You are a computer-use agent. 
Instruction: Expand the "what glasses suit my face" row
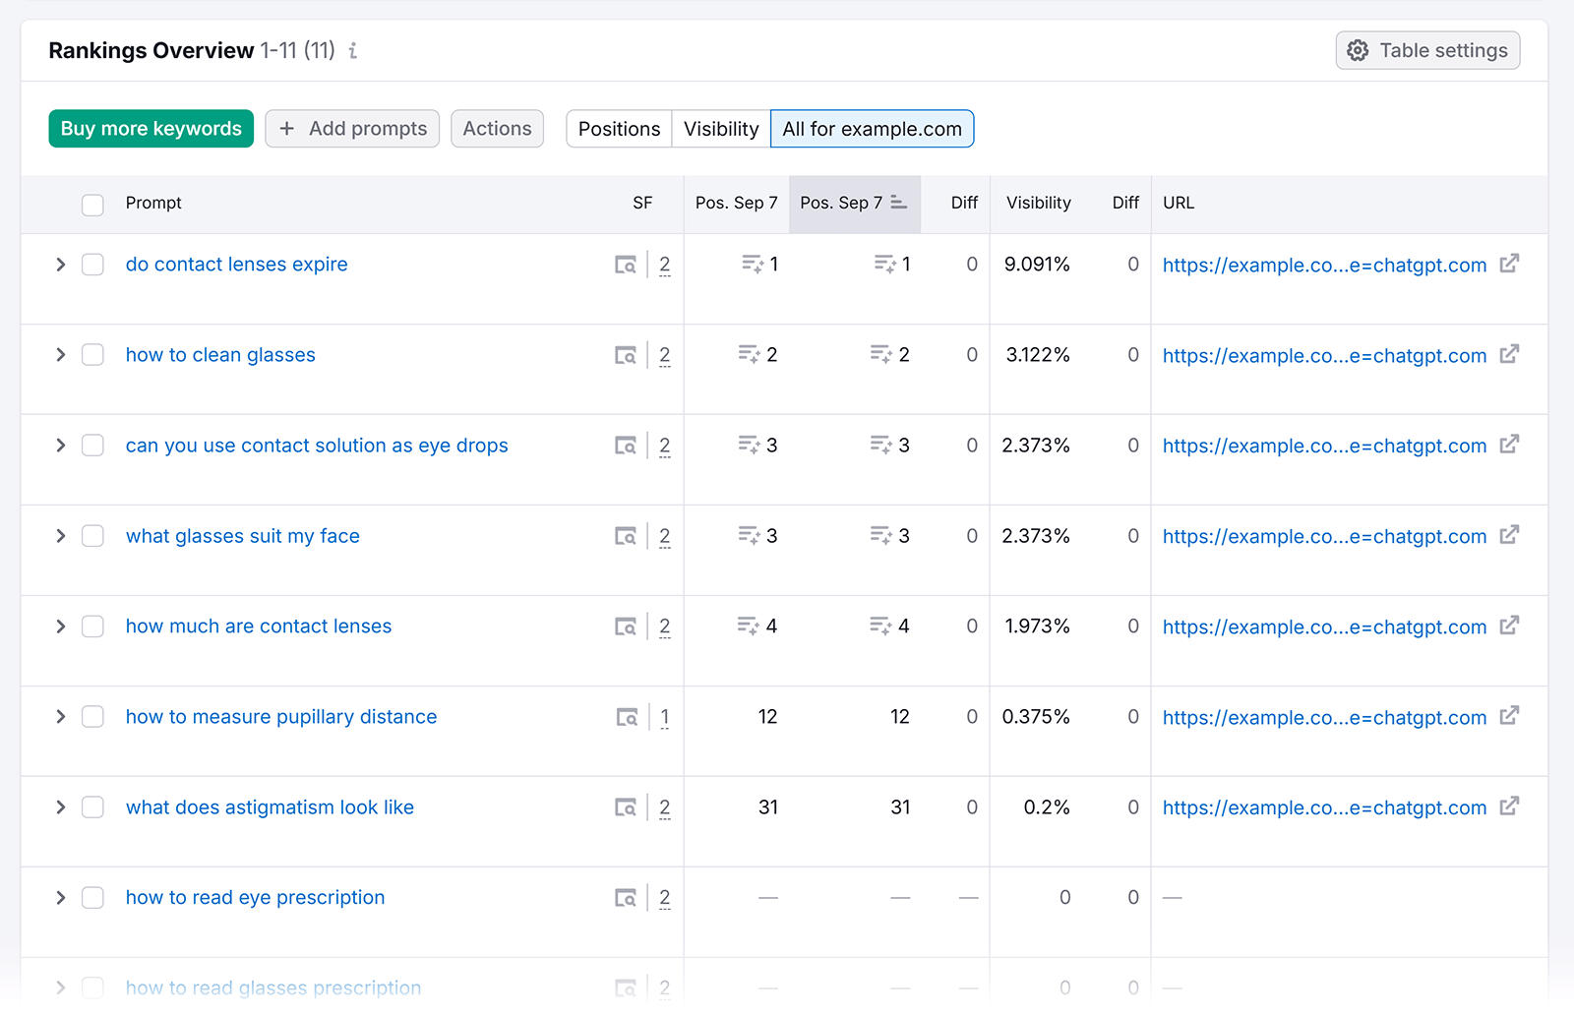[x=60, y=535]
